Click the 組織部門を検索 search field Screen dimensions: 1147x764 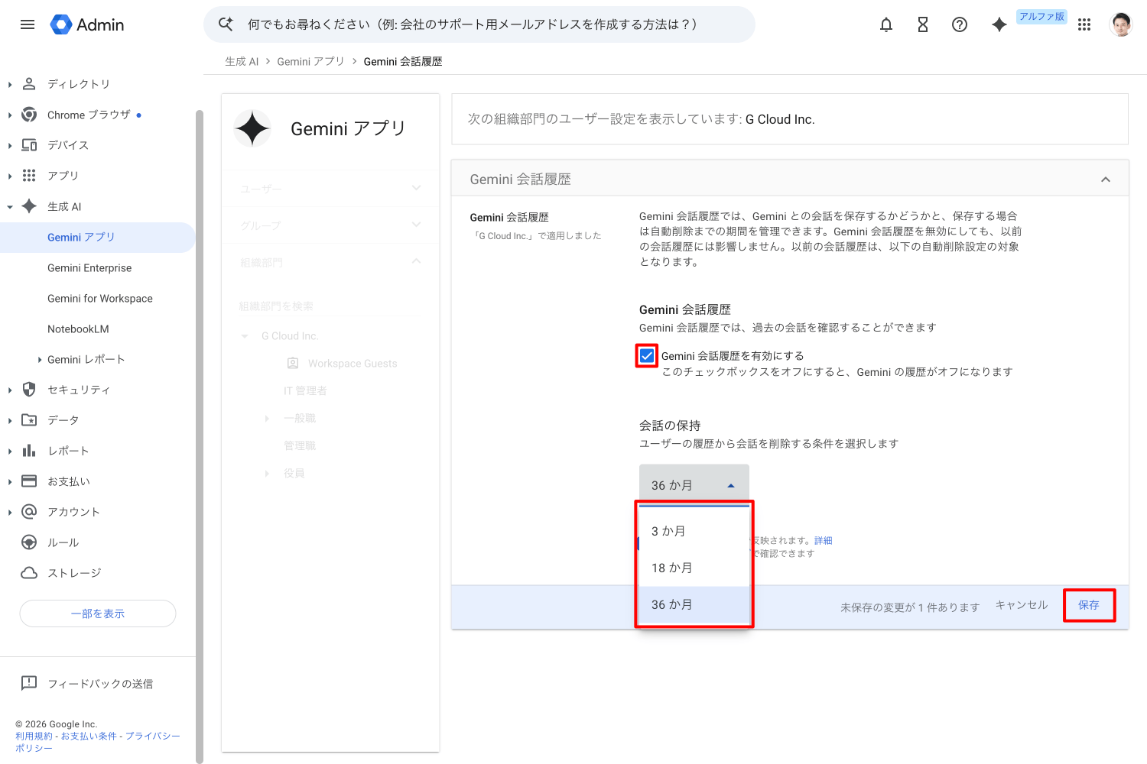[x=330, y=306]
